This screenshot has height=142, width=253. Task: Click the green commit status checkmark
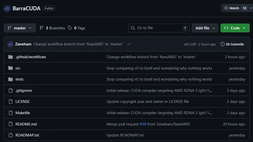(x=129, y=44)
